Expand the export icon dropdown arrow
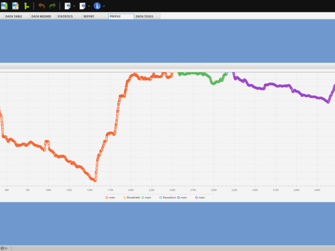335x251 pixels. click(x=89, y=7)
